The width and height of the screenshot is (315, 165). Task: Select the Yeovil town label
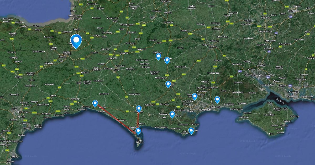tap(116, 70)
